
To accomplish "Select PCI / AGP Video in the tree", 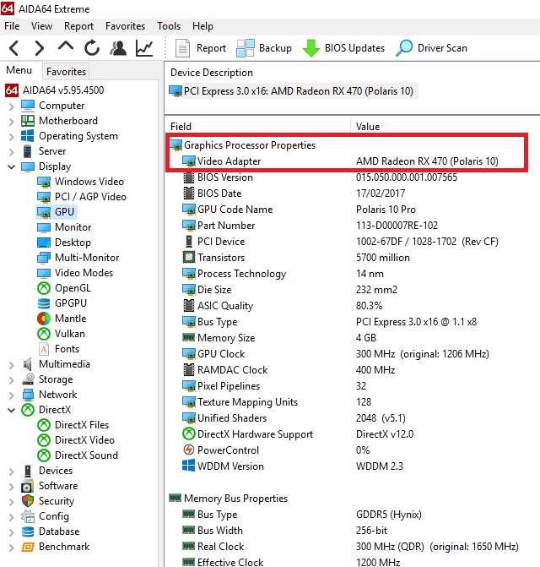I will [x=82, y=197].
